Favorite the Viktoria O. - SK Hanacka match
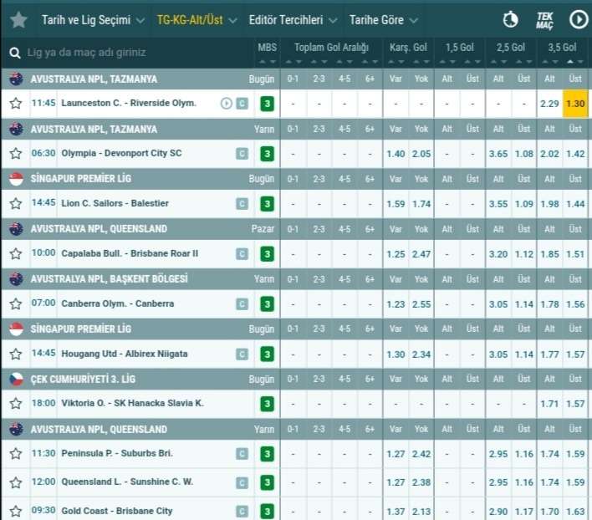 coord(16,404)
